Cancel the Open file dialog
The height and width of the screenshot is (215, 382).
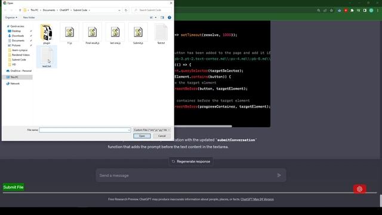click(162, 136)
